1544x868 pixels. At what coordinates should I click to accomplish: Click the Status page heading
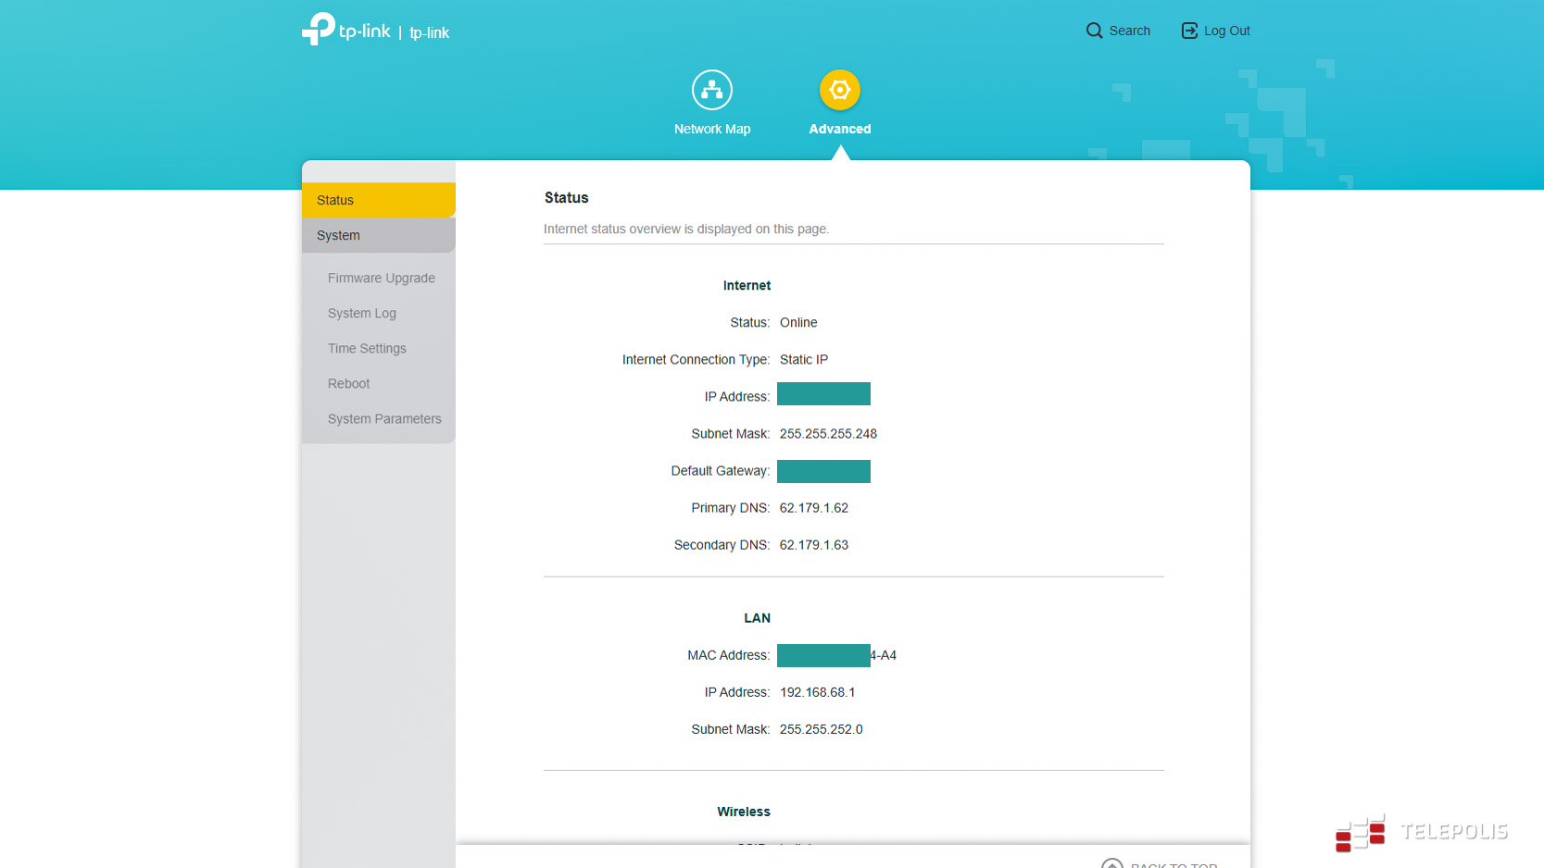[x=566, y=197]
